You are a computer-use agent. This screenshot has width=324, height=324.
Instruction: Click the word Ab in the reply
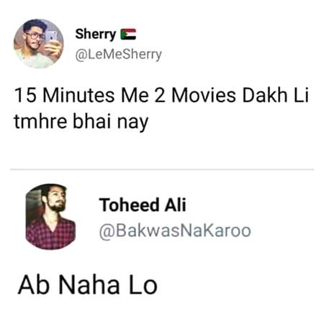point(34,285)
